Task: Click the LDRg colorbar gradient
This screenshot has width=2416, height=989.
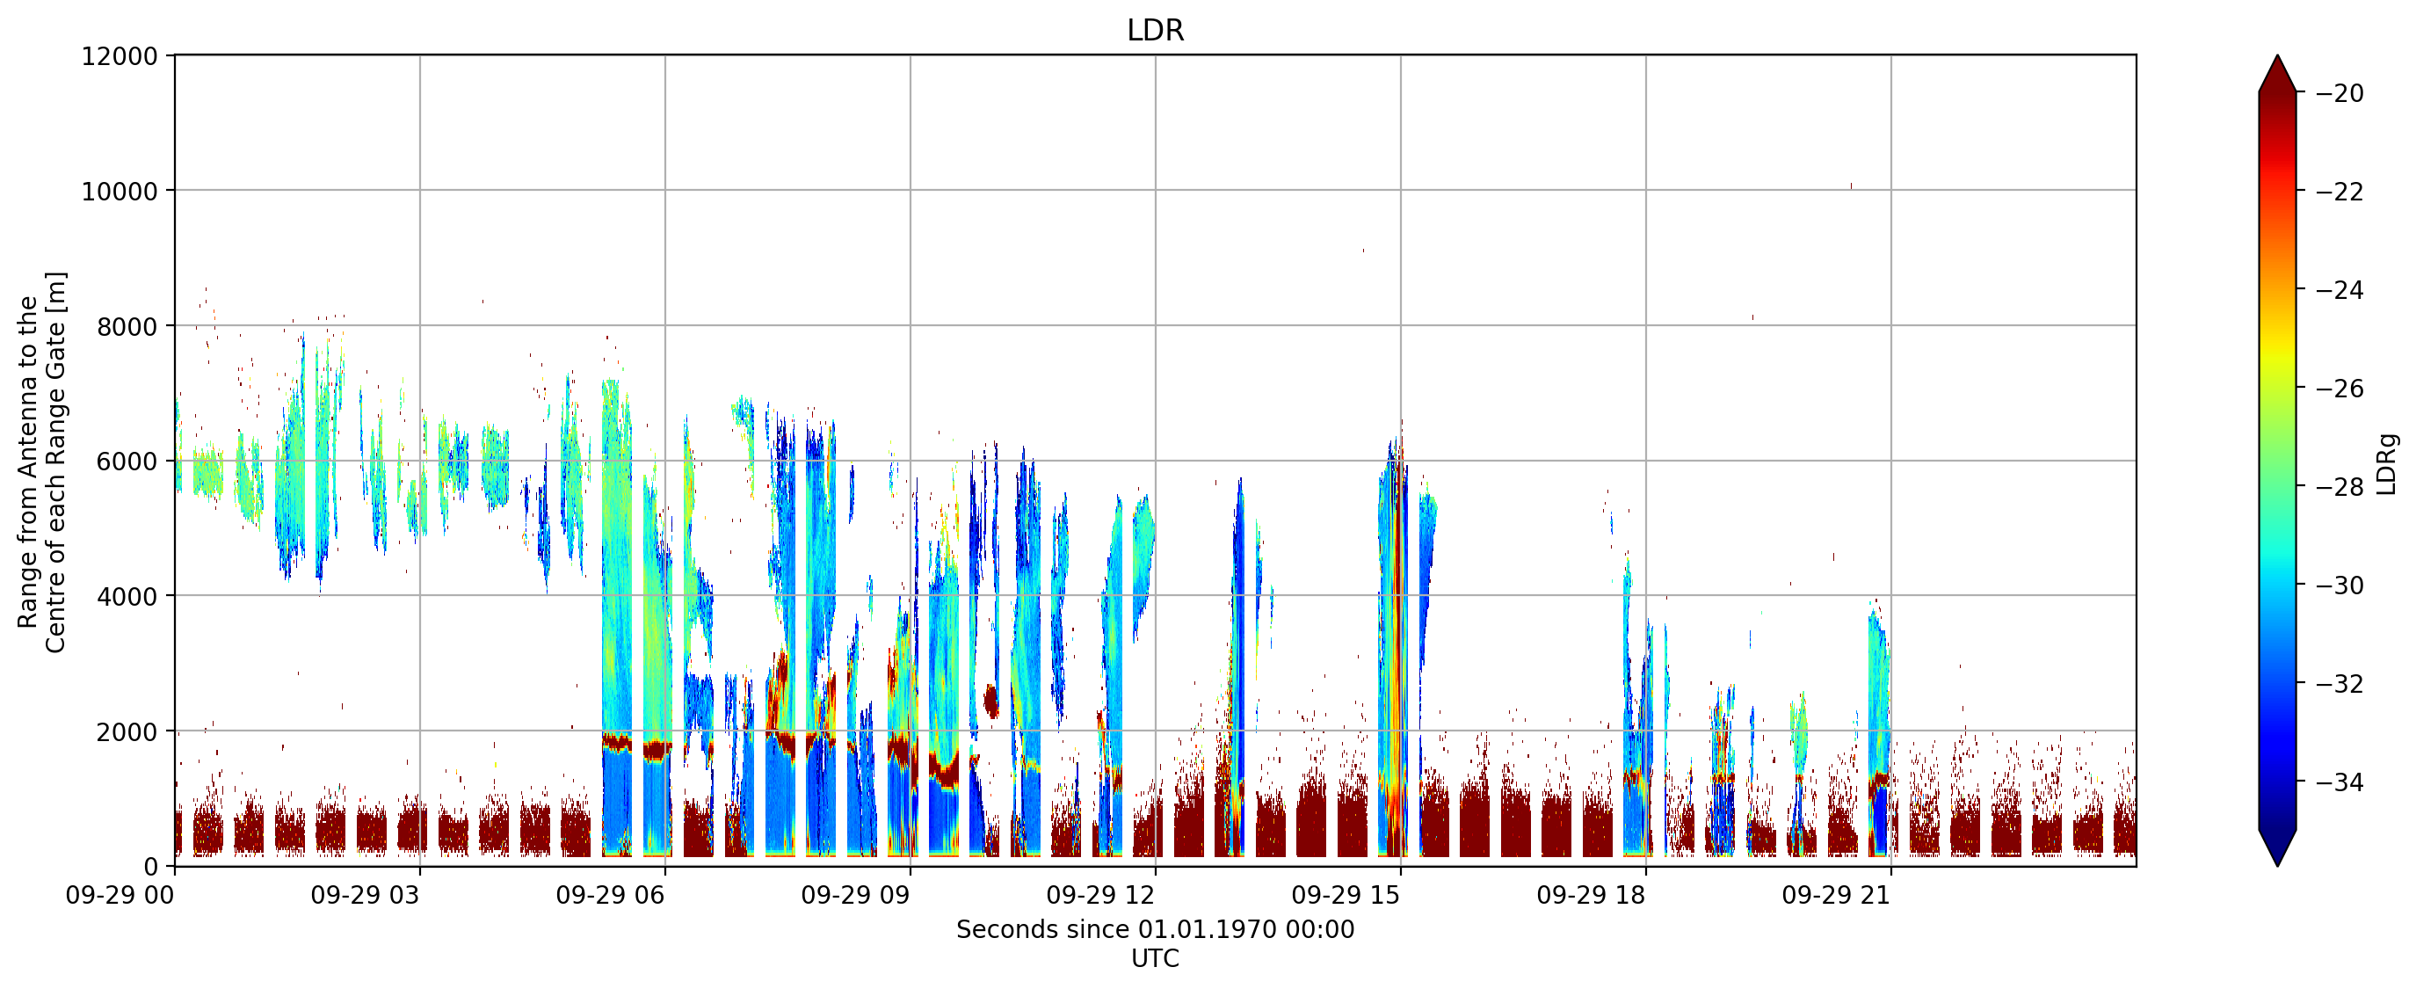Action: (x=2277, y=461)
